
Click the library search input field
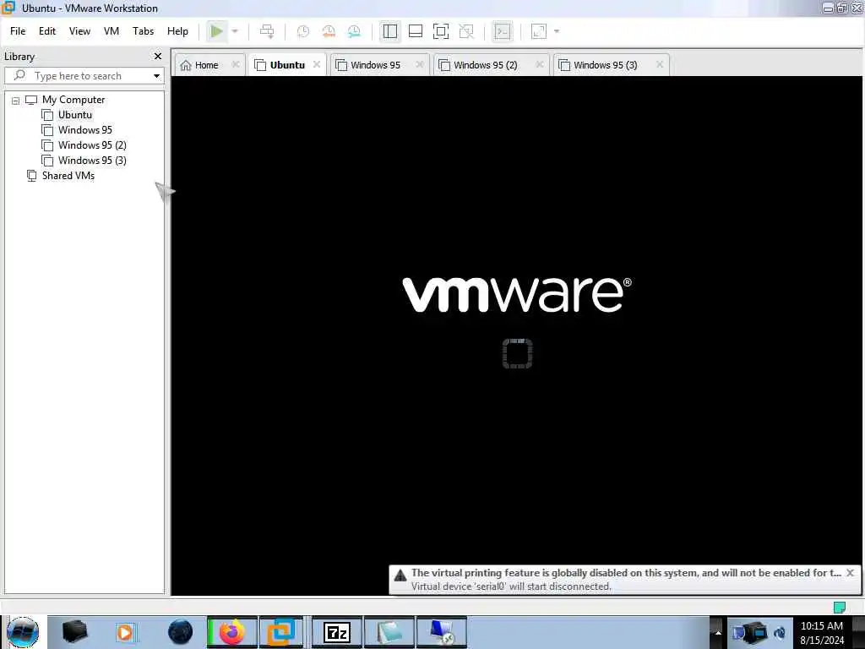83,75
